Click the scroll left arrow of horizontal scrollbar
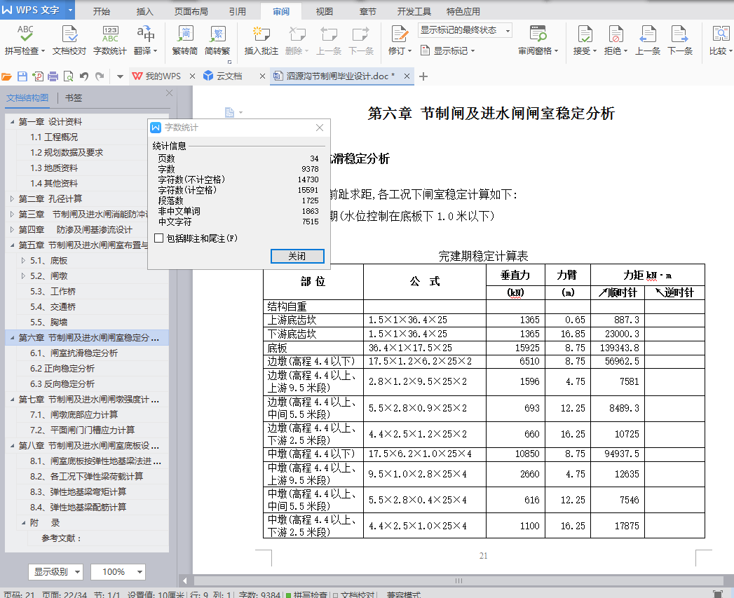This screenshot has height=598, width=734. click(185, 580)
